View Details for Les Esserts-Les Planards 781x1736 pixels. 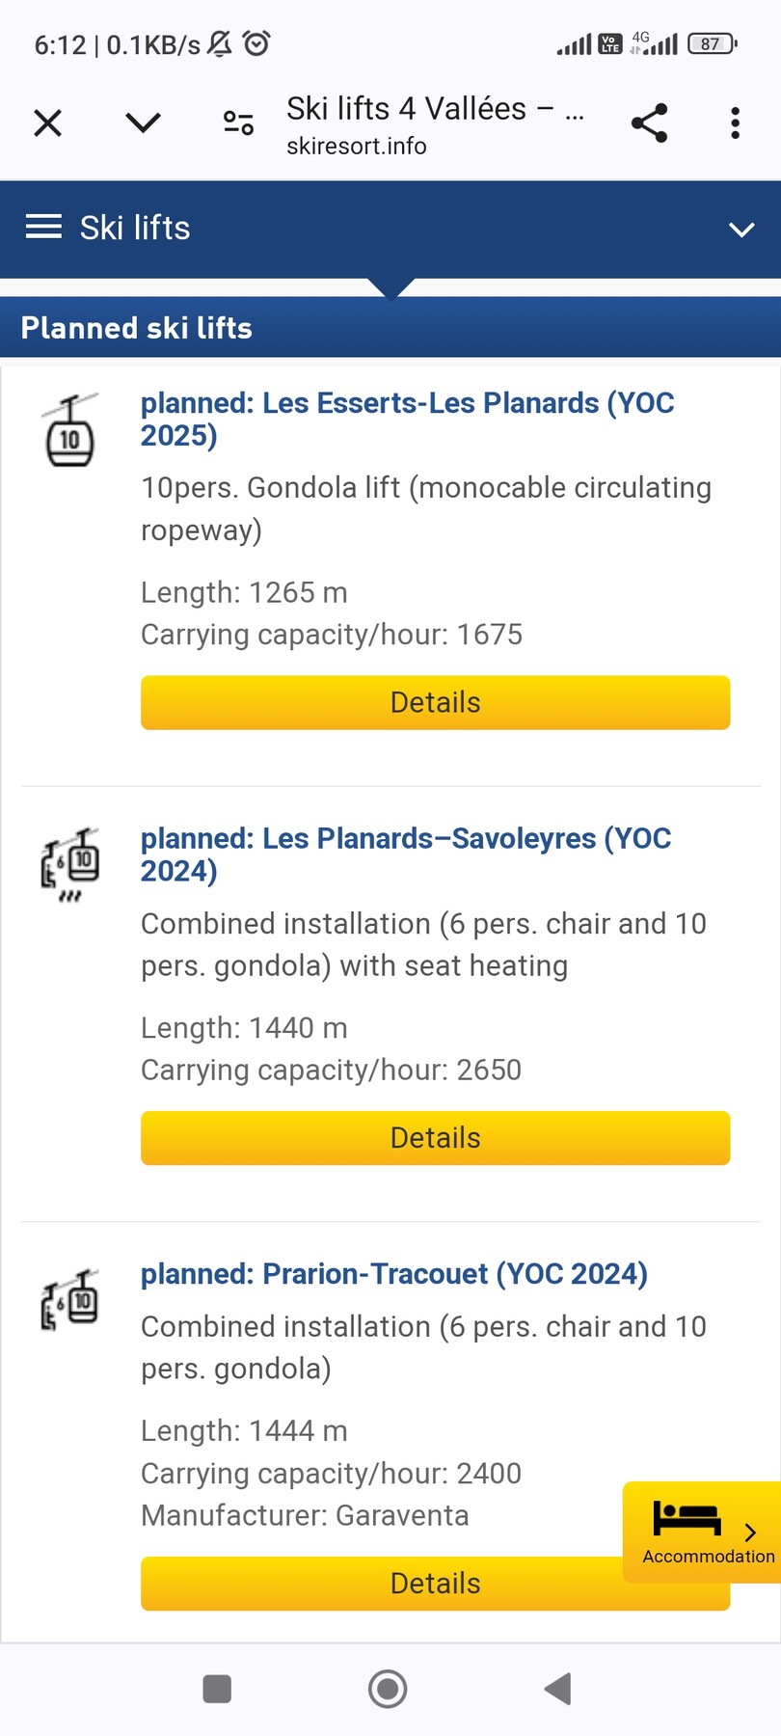[x=435, y=702]
